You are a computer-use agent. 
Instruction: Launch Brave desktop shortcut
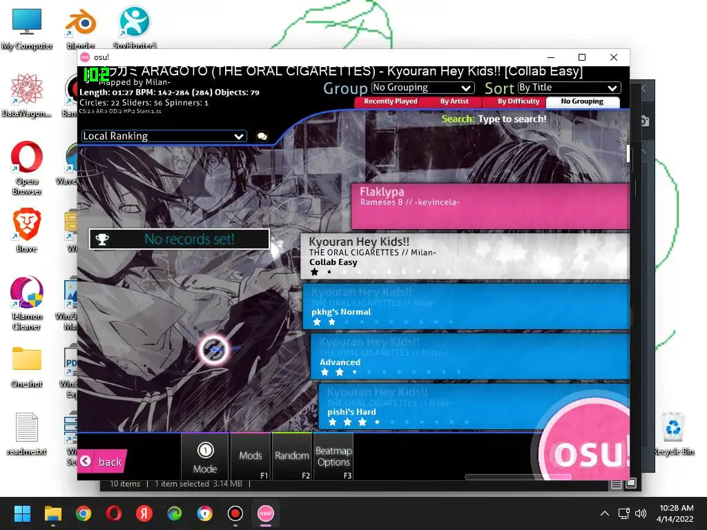click(27, 230)
